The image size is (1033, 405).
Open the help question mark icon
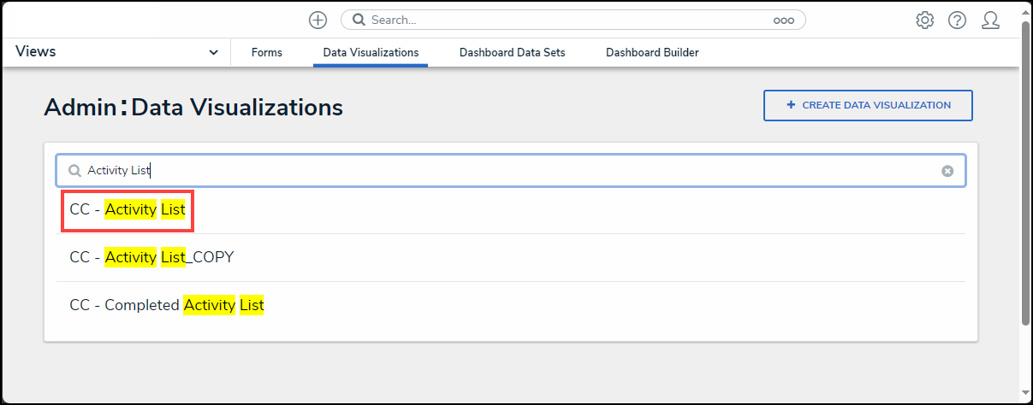click(x=957, y=20)
